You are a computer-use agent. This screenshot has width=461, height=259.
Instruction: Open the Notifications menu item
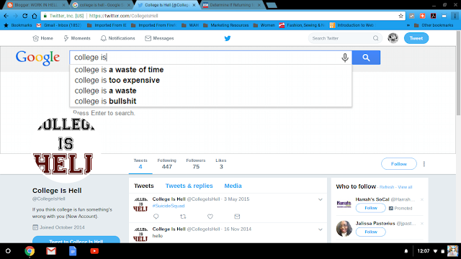pos(117,38)
